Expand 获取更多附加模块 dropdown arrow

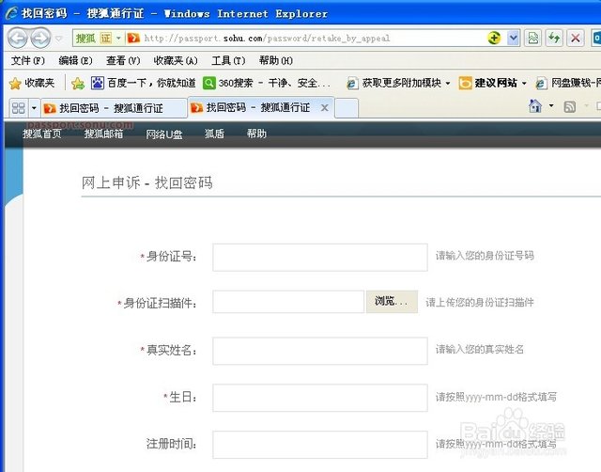(447, 84)
